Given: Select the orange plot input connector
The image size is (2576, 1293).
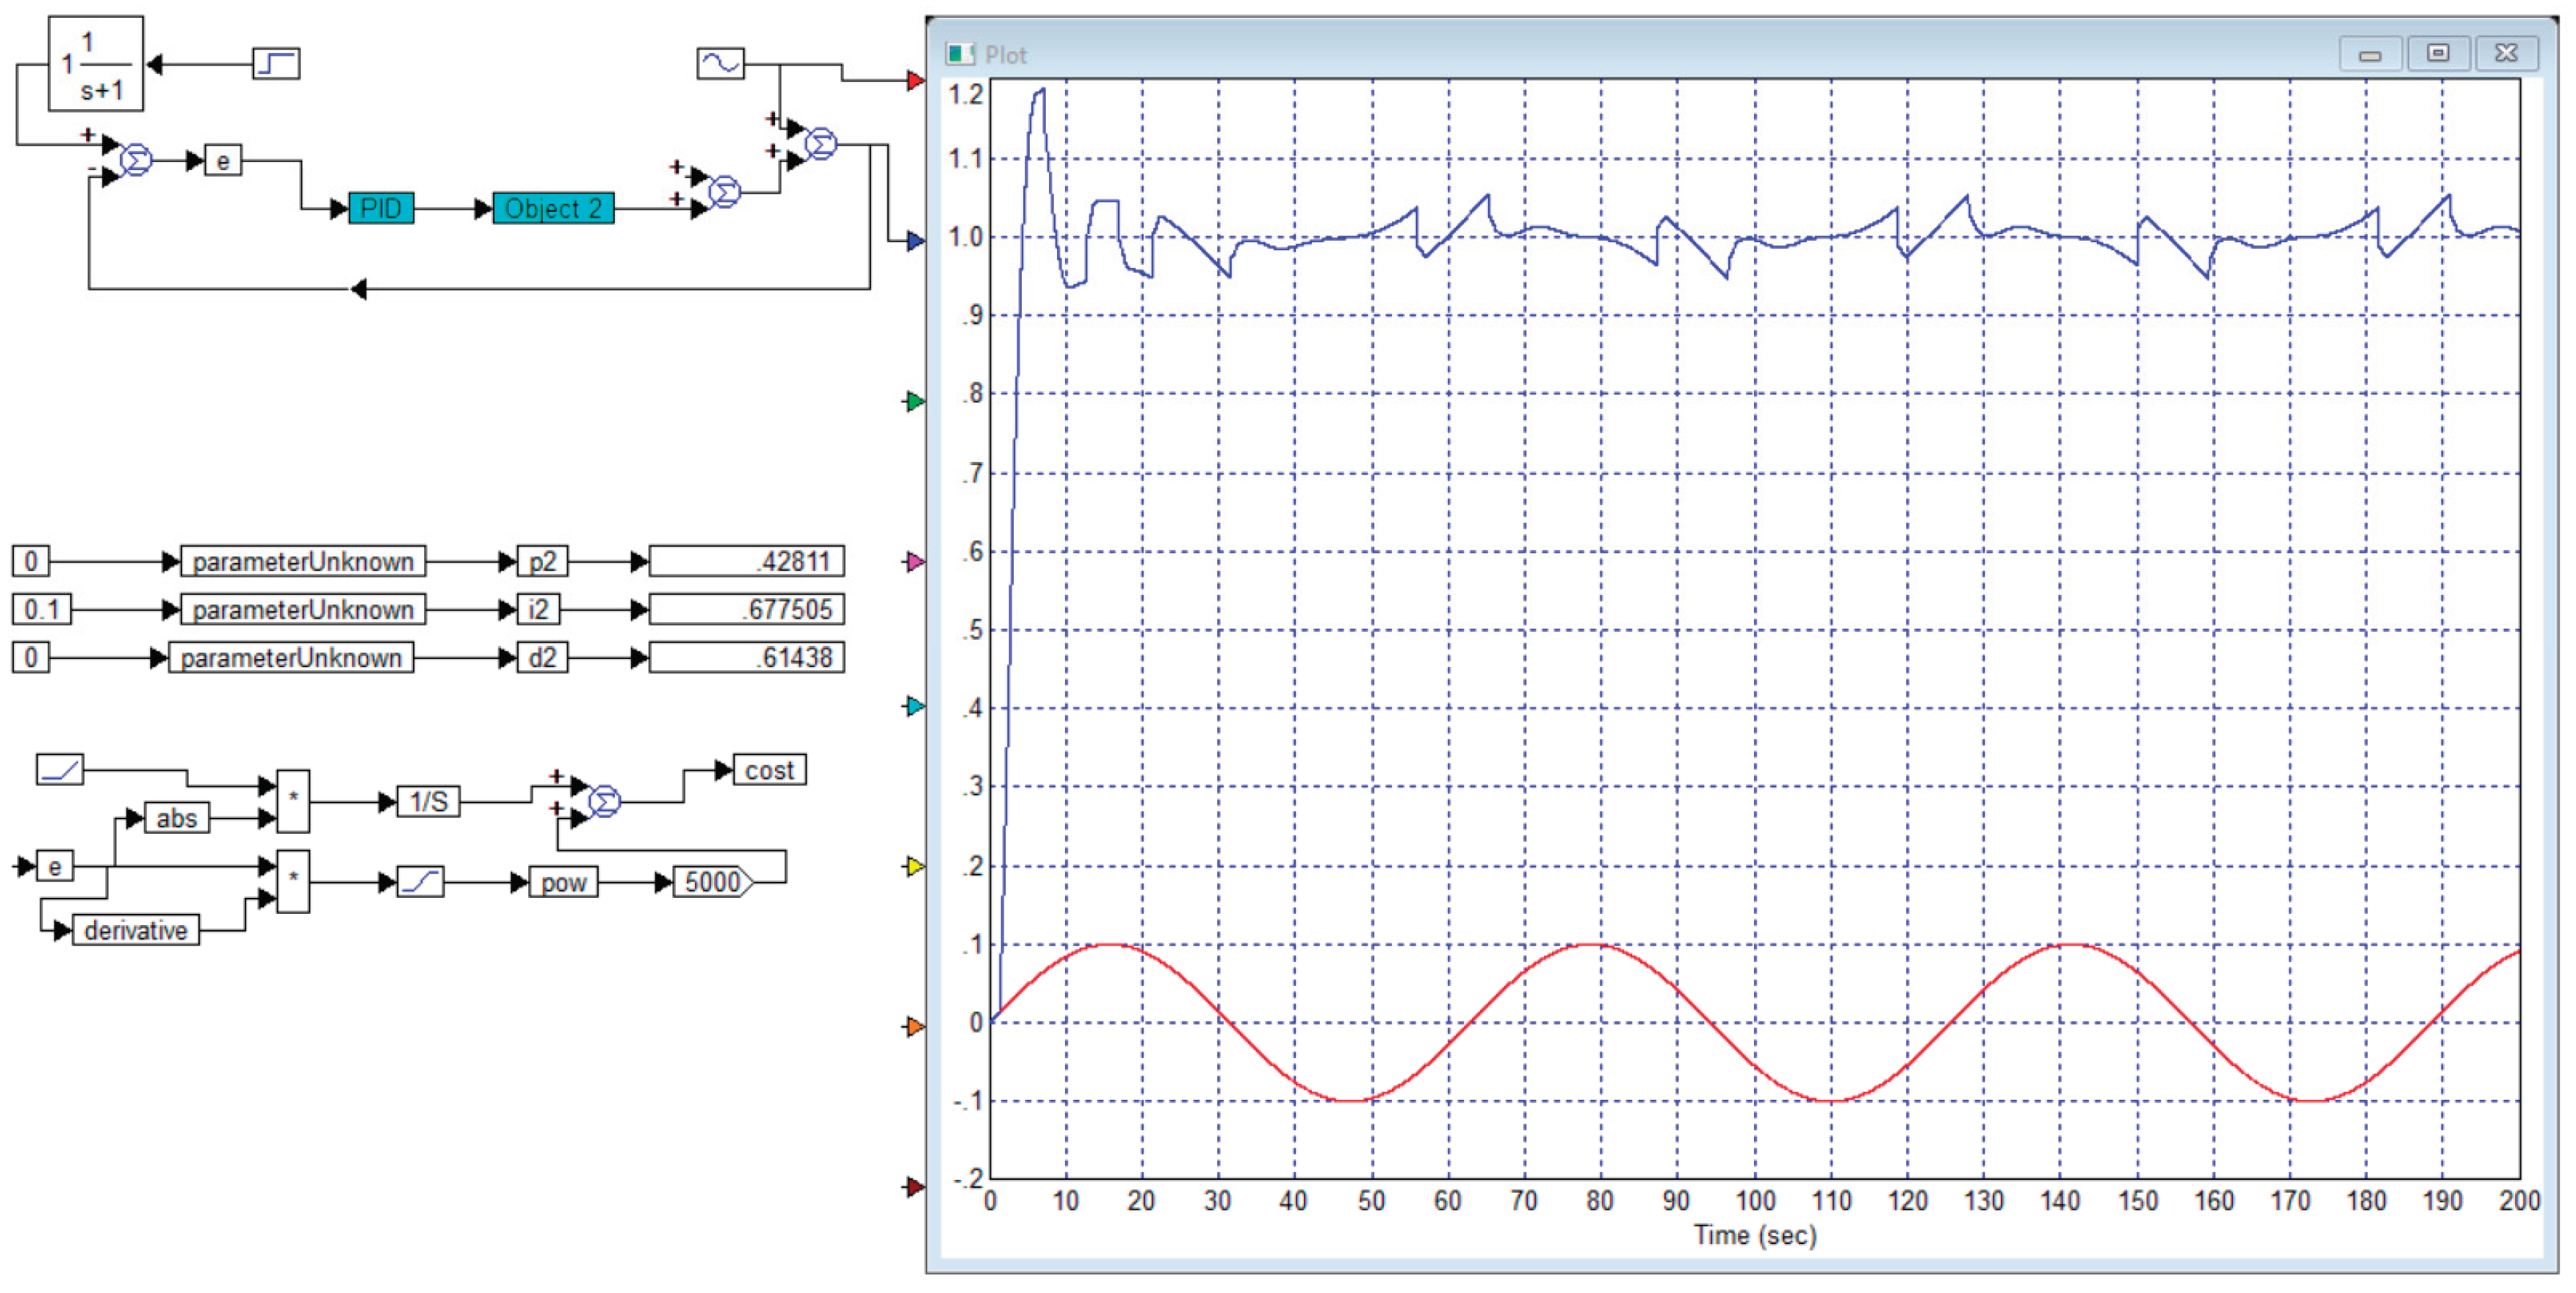Looking at the screenshot, I should (x=915, y=1027).
